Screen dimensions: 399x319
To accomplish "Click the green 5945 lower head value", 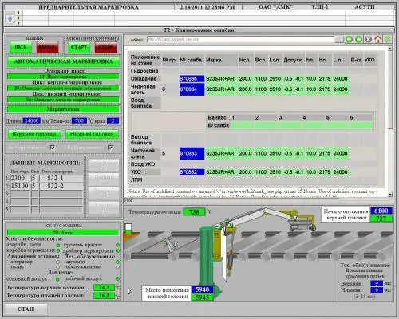I will pos(202,297).
